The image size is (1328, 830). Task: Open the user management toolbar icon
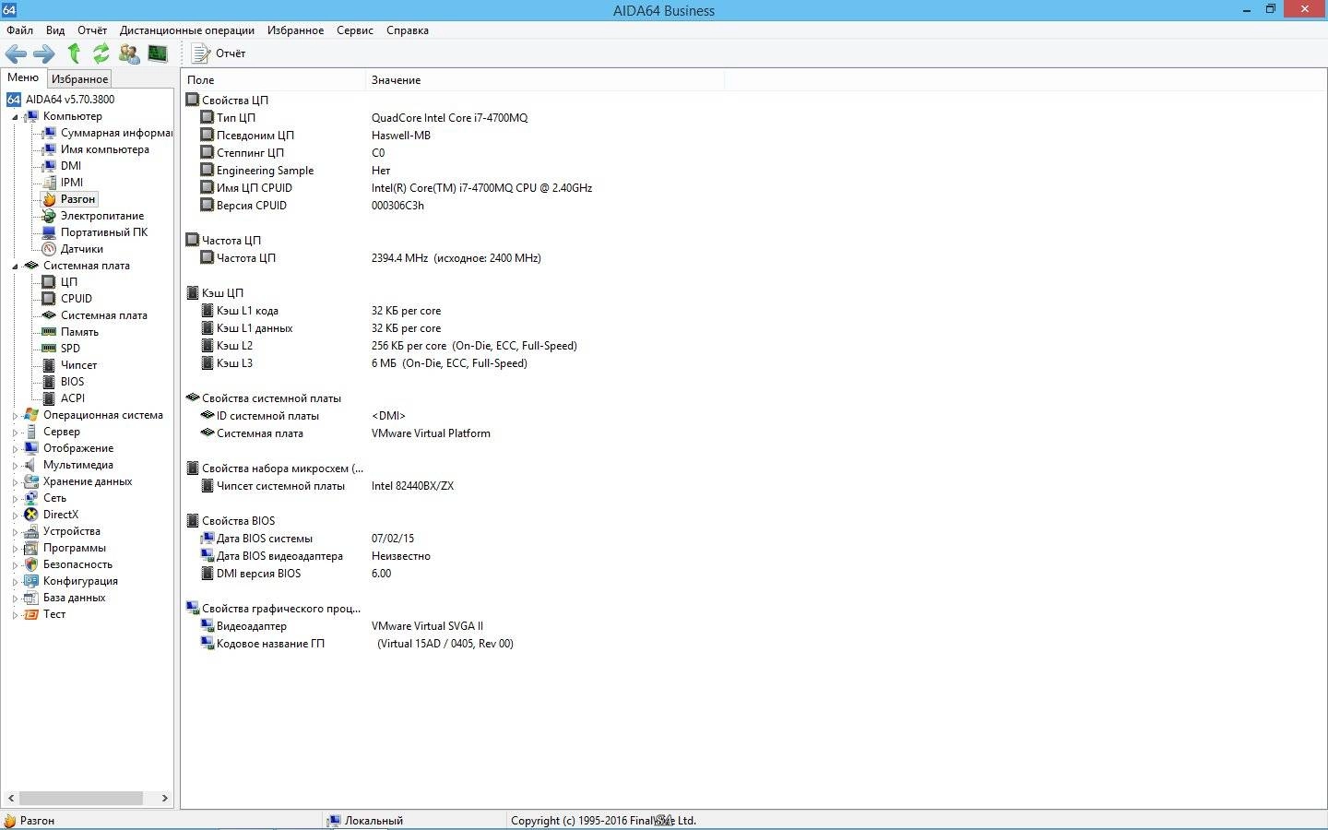129,53
